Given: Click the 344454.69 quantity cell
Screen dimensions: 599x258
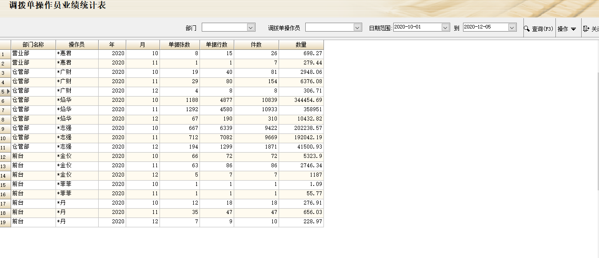Looking at the screenshot, I should click(301, 101).
